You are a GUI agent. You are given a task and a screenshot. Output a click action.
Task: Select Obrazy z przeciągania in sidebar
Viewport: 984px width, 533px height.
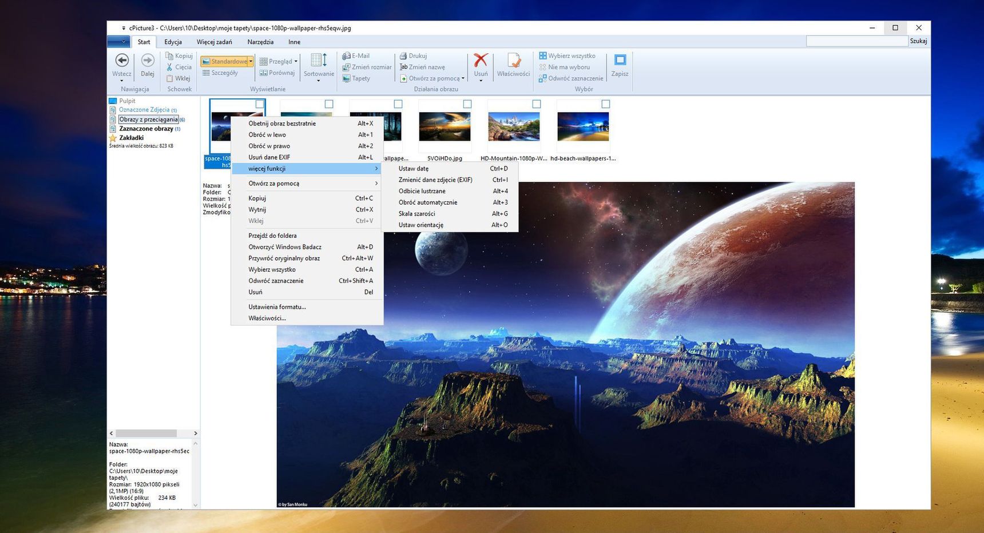[148, 120]
